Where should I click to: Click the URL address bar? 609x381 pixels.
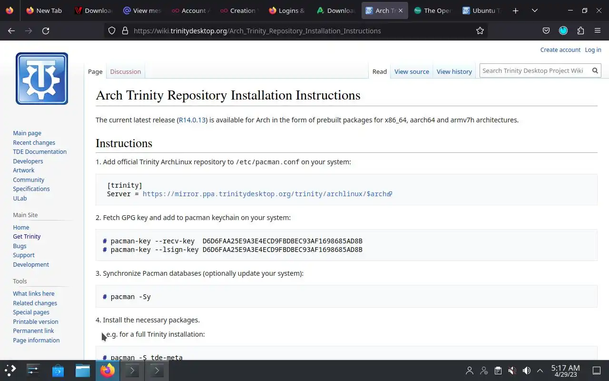pos(295,30)
